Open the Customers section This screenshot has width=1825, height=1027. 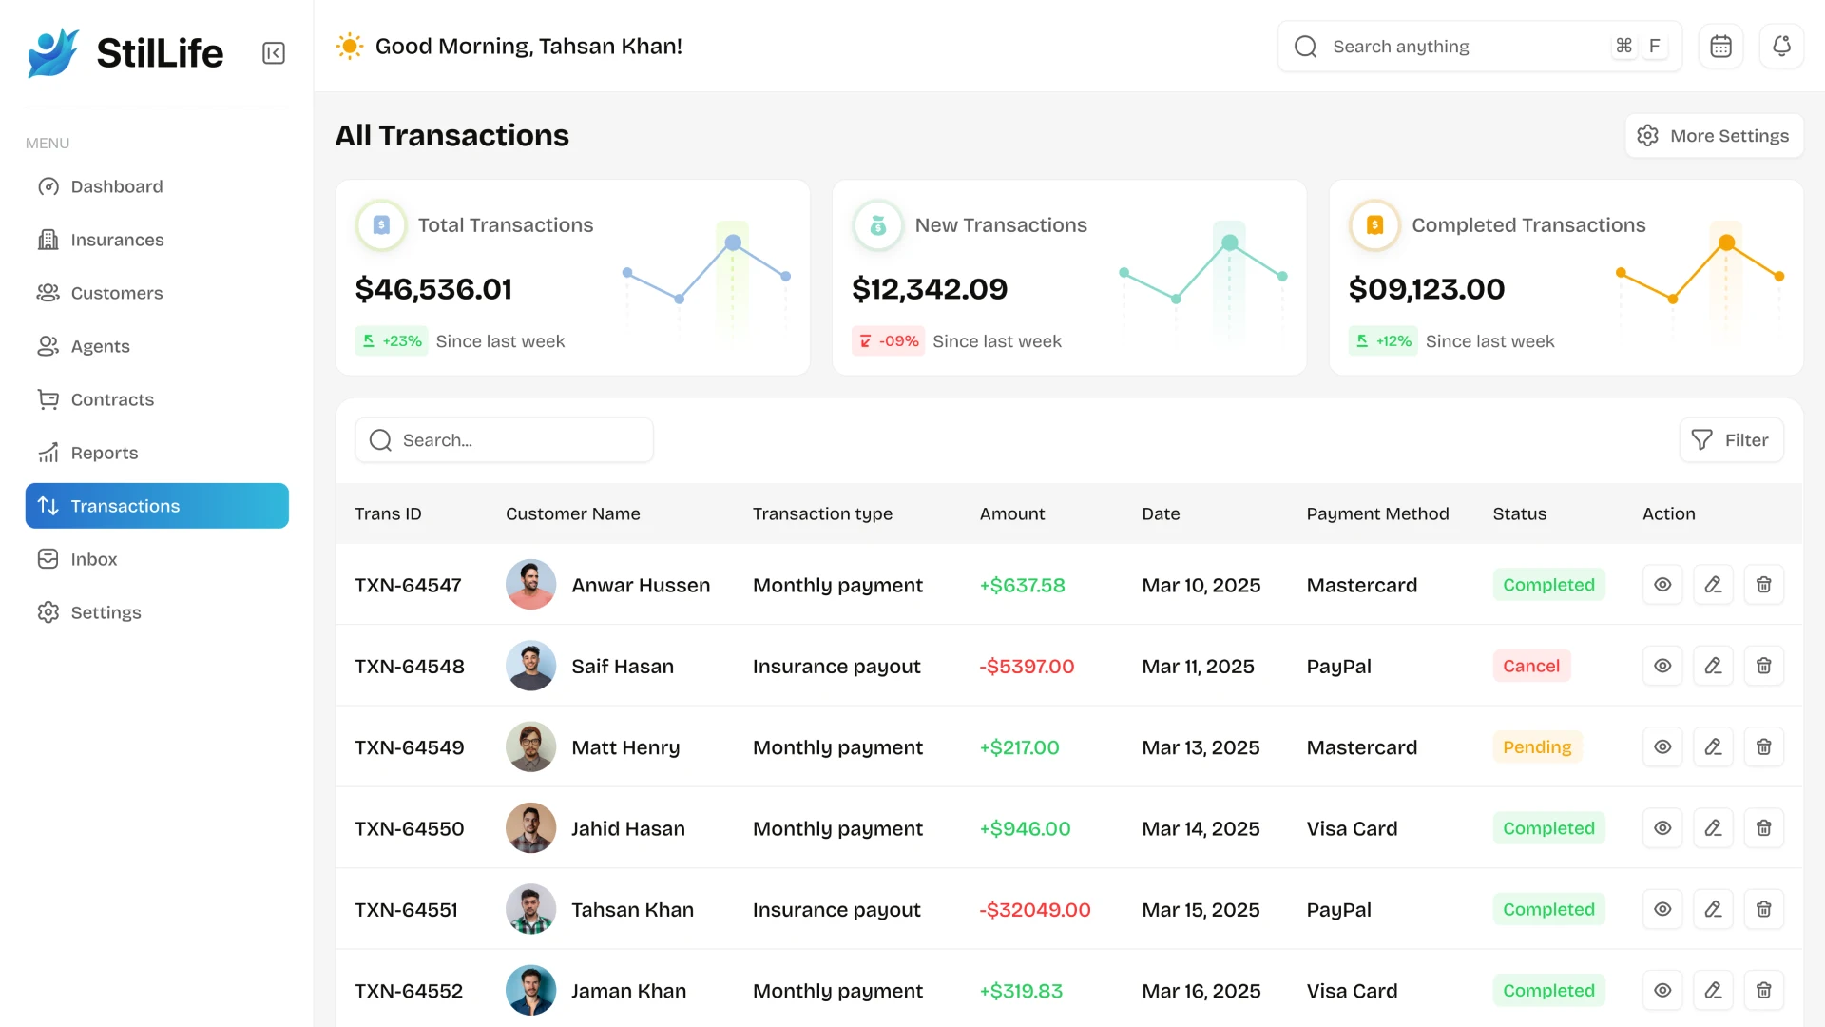coord(116,293)
